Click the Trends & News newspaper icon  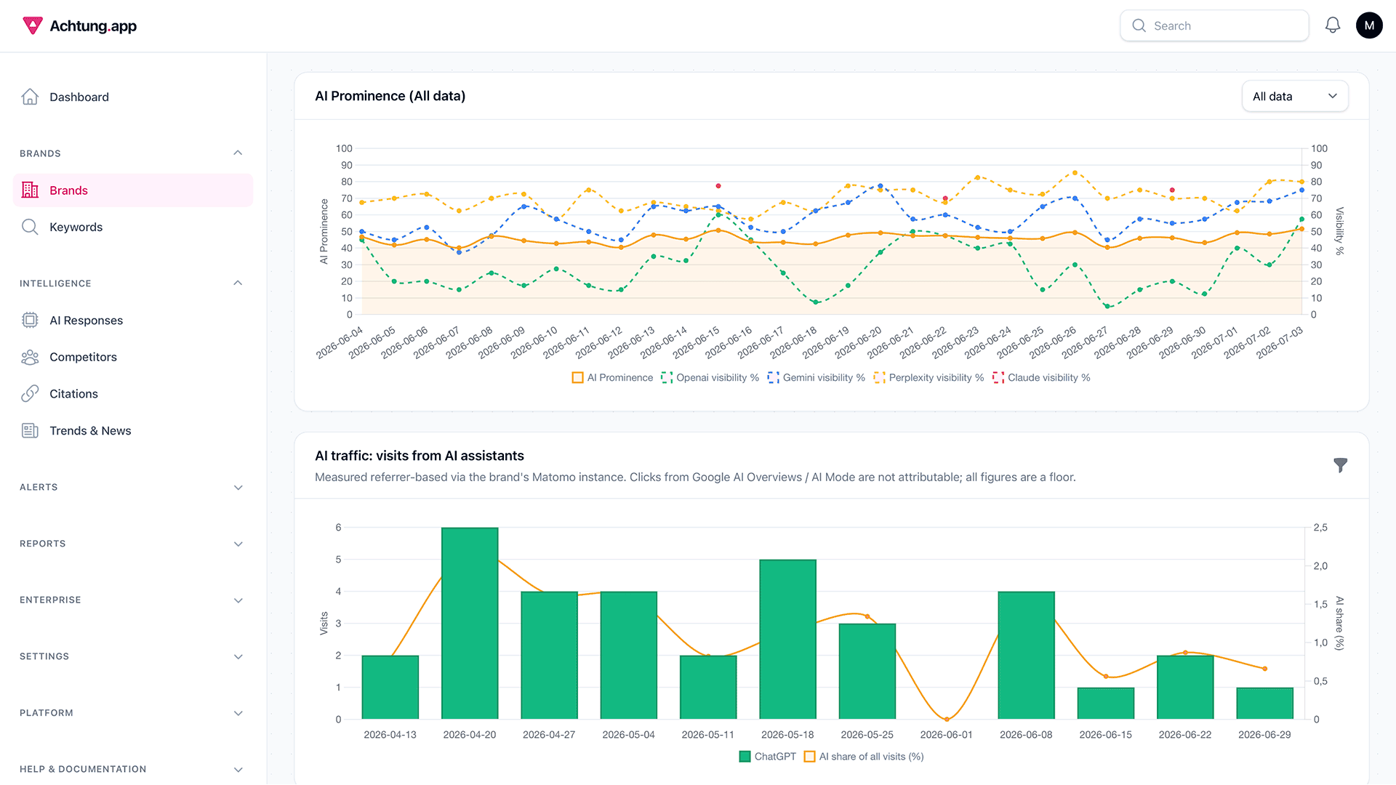tap(30, 430)
